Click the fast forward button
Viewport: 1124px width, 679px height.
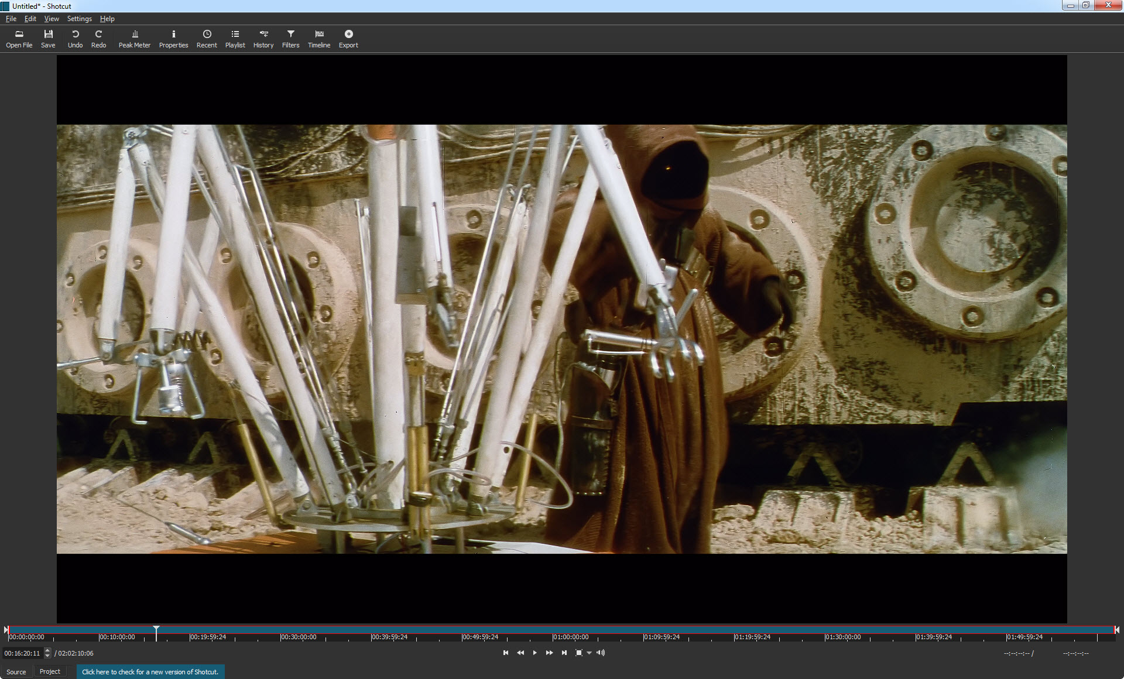[549, 653]
